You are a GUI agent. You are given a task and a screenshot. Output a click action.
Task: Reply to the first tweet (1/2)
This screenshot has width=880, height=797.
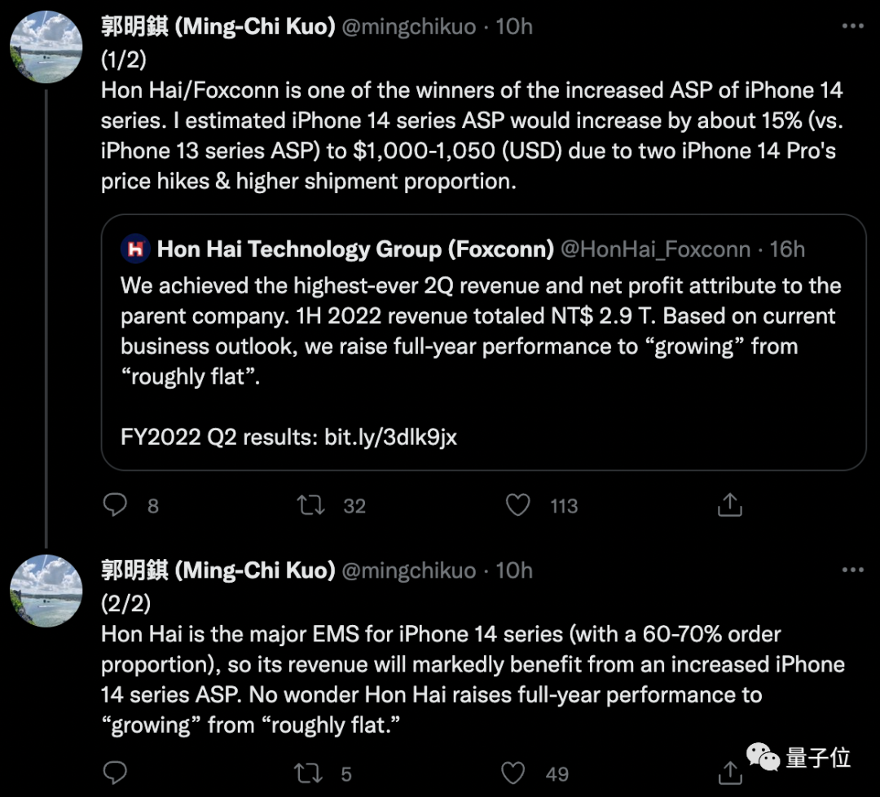pos(115,505)
